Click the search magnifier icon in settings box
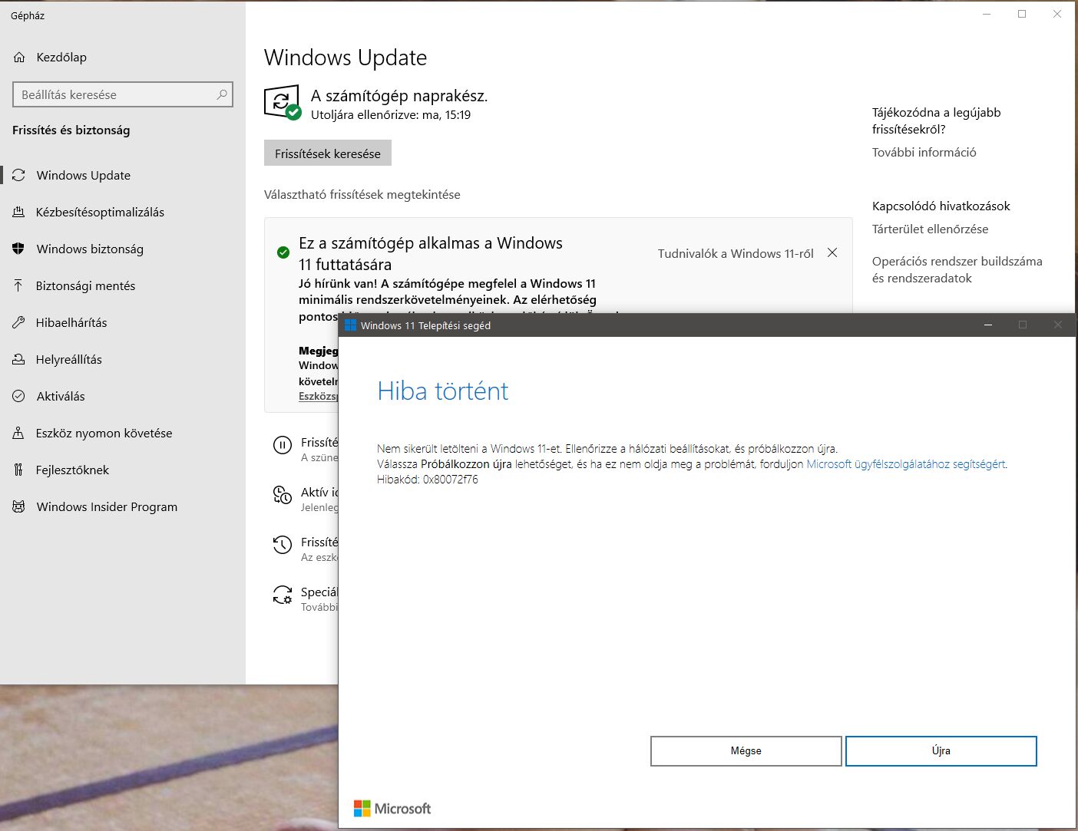This screenshot has width=1078, height=831. tap(222, 94)
